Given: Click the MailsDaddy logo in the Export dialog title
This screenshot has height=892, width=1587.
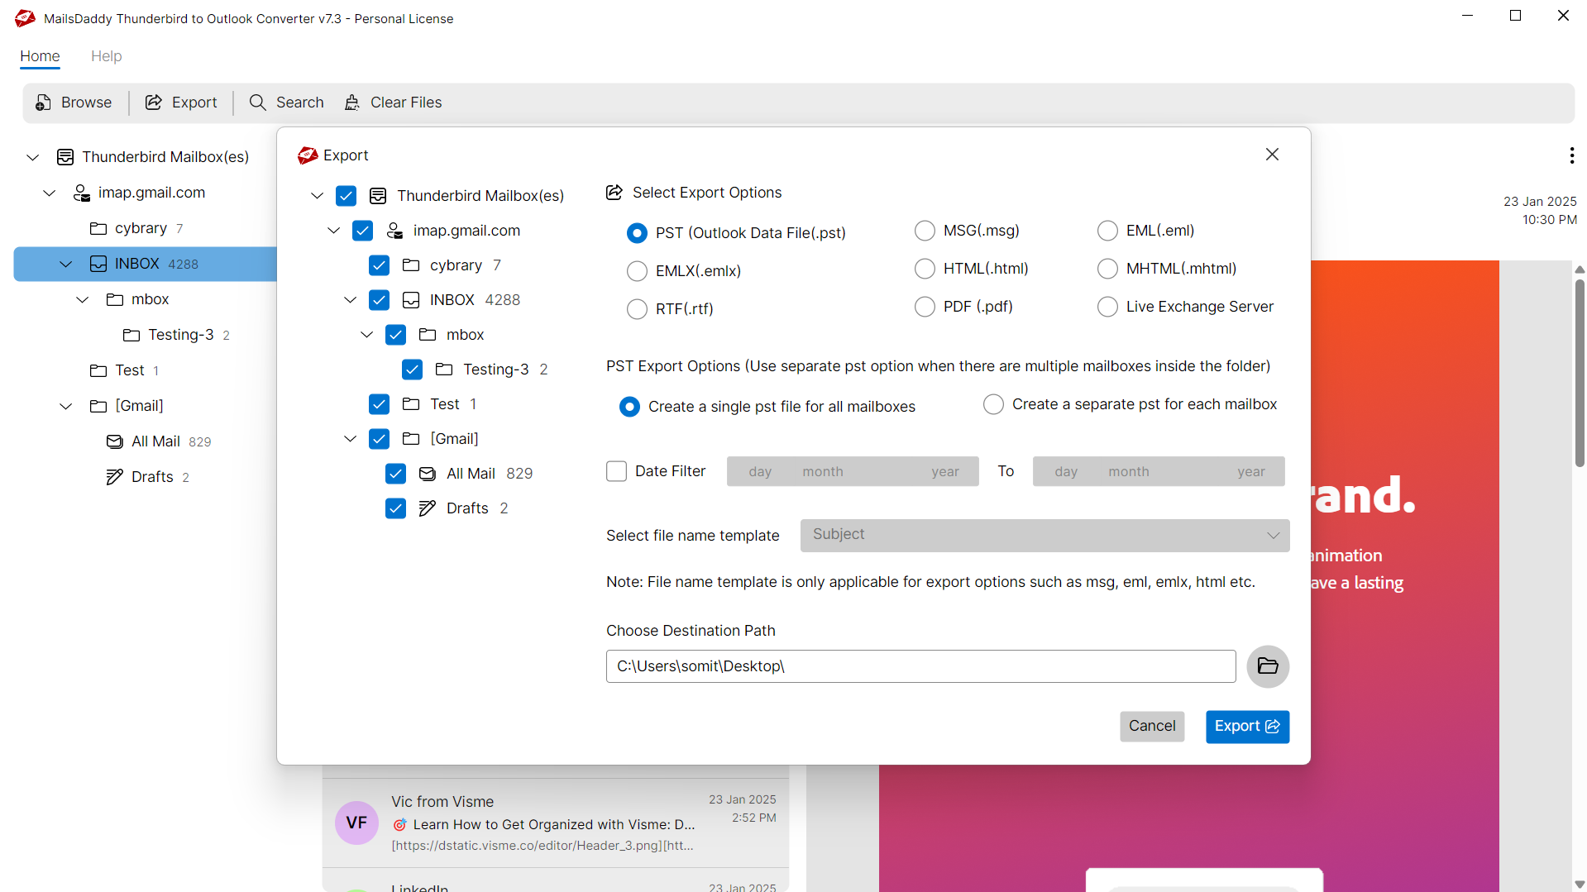Looking at the screenshot, I should [x=308, y=155].
